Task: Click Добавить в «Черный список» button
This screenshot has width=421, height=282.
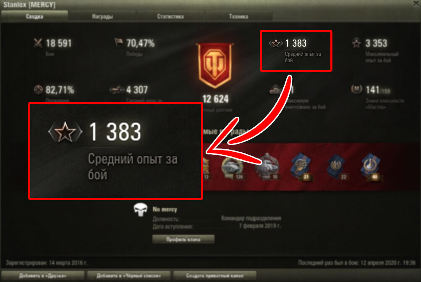Action: click(x=128, y=276)
